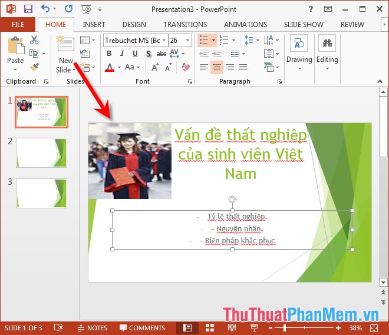
Task: Expand the numbering style dropdown arrow
Action: (234, 40)
